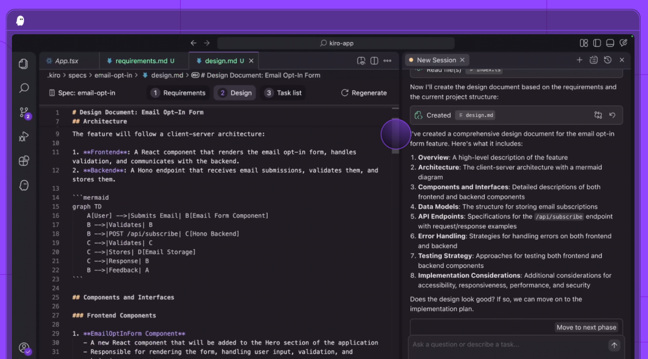648x359 pixels.
Task: Close the design.md editor tab
Action: (251, 61)
